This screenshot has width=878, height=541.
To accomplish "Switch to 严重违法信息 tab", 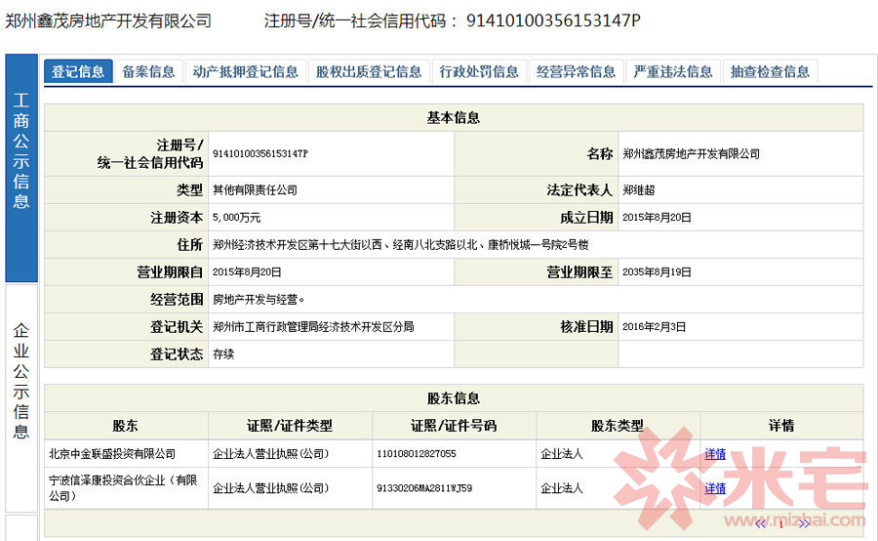I will point(673,71).
